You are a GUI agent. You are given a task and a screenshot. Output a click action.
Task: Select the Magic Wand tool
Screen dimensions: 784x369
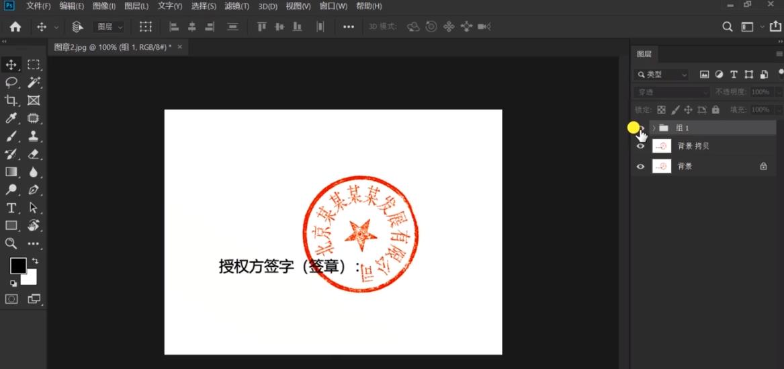(x=34, y=83)
